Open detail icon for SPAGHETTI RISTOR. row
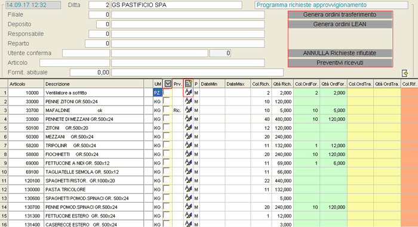The height and width of the screenshot is (227, 418). [189, 180]
